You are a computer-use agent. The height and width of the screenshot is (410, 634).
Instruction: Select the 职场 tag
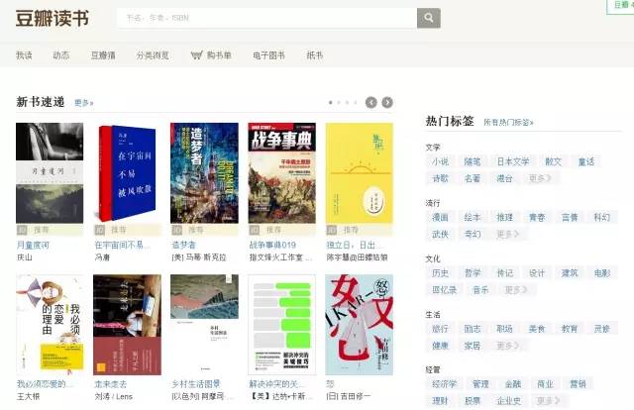pyautogui.click(x=504, y=329)
